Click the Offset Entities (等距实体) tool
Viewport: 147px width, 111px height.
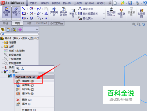[x=73, y=13]
